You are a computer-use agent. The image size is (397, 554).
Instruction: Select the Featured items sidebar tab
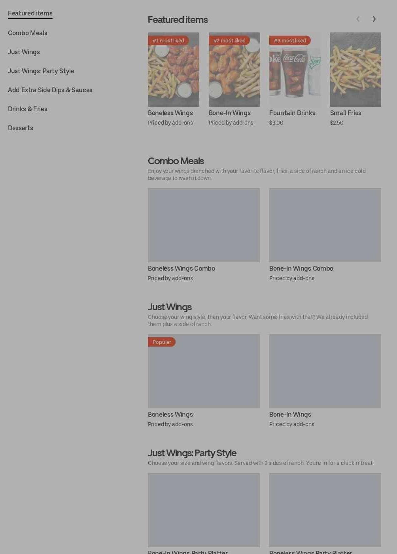[x=30, y=13]
